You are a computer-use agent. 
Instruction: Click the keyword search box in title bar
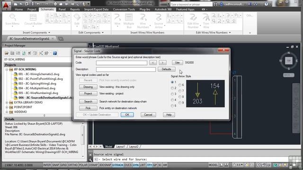tap(191, 4)
